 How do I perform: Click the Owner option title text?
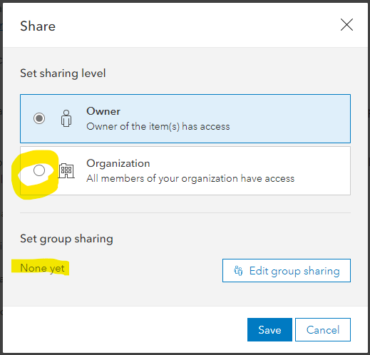point(103,111)
